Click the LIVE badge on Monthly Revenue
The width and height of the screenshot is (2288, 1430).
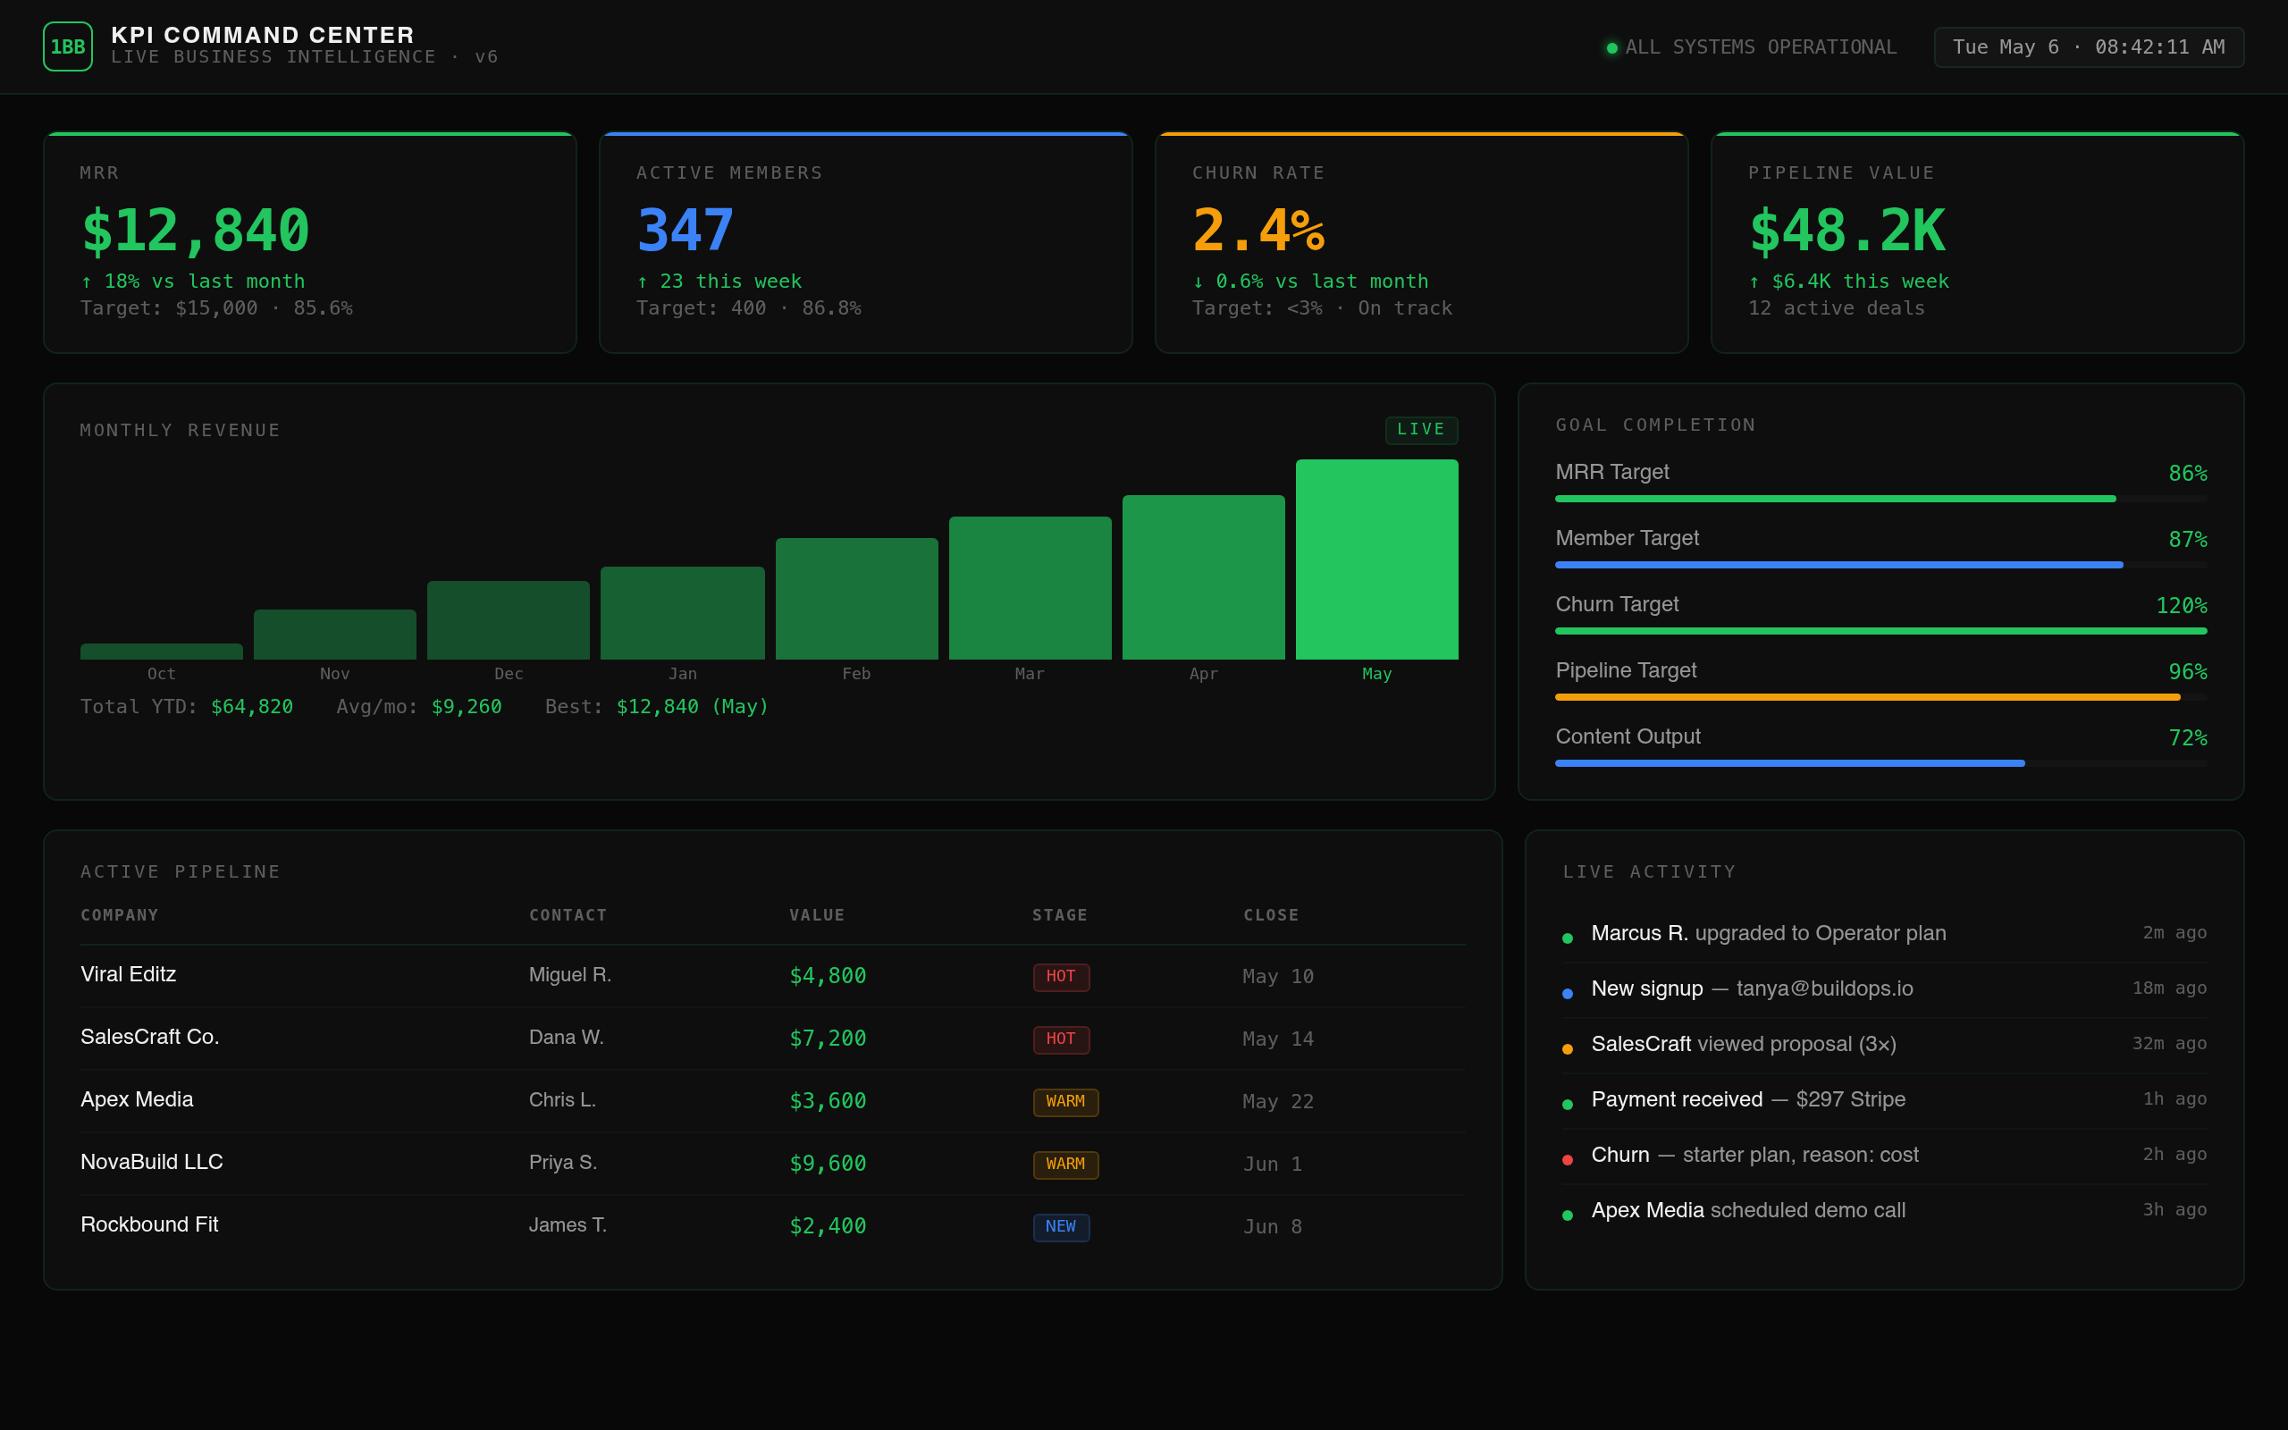coord(1421,429)
